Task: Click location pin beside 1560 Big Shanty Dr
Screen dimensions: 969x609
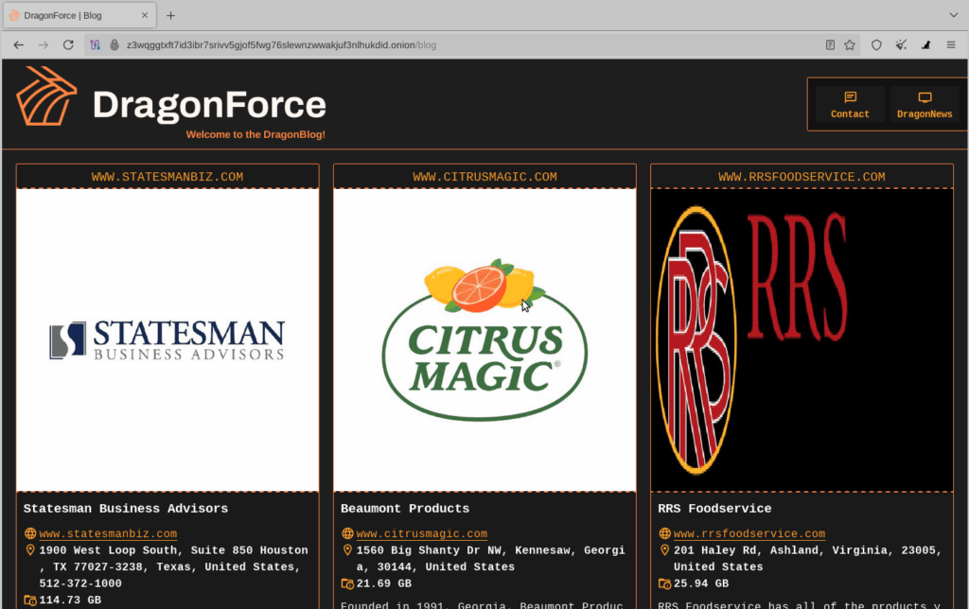Action: (347, 549)
